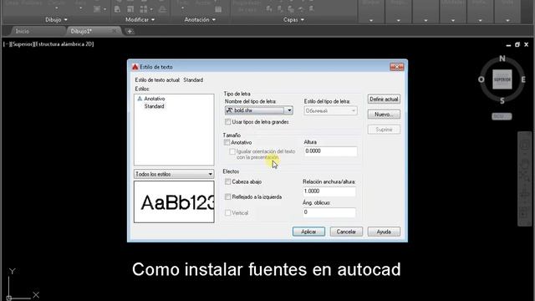The image size is (535, 301).
Task: Expand the Modificar ribbon panel
Action: tap(140, 20)
